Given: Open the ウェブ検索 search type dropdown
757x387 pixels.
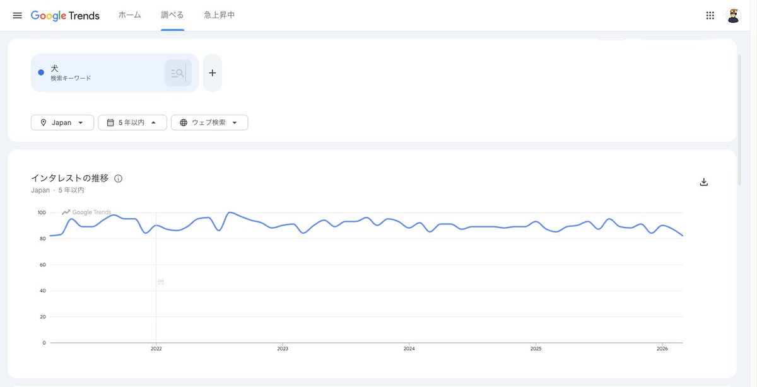Looking at the screenshot, I should (209, 122).
